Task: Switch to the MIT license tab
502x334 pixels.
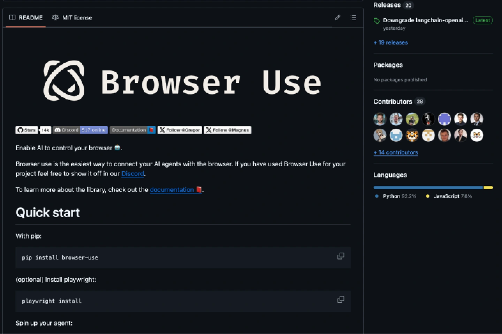Action: pos(72,18)
